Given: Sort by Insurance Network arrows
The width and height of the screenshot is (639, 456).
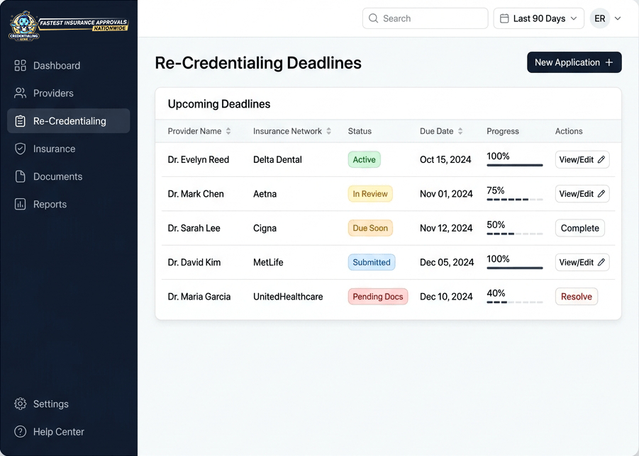Looking at the screenshot, I should coord(328,131).
